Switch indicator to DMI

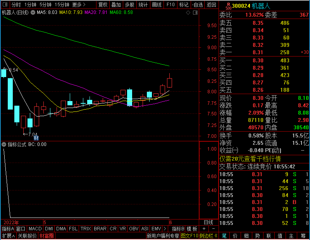click(49, 229)
